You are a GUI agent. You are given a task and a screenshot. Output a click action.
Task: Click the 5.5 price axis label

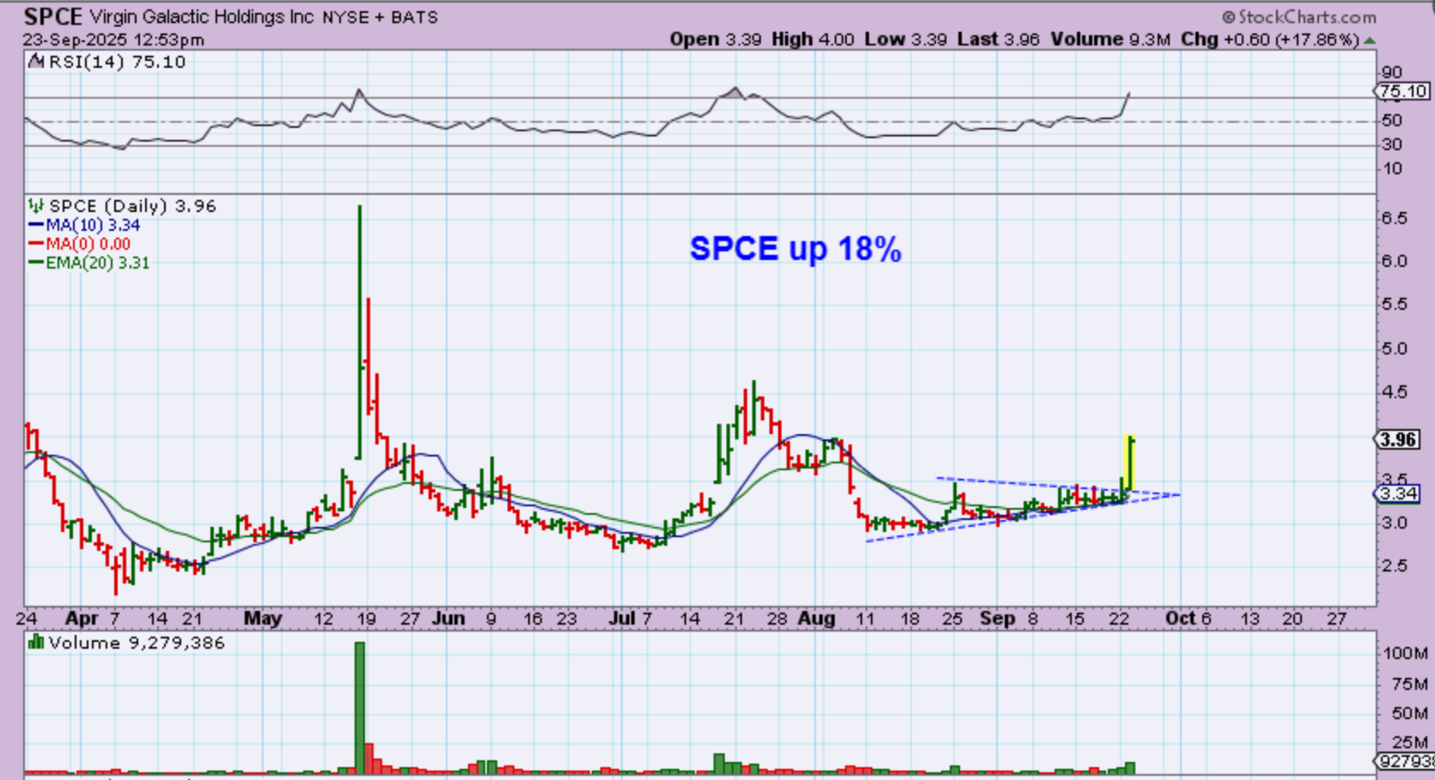[1394, 305]
